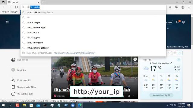Open the Mail taskbar icon

click(38, 105)
